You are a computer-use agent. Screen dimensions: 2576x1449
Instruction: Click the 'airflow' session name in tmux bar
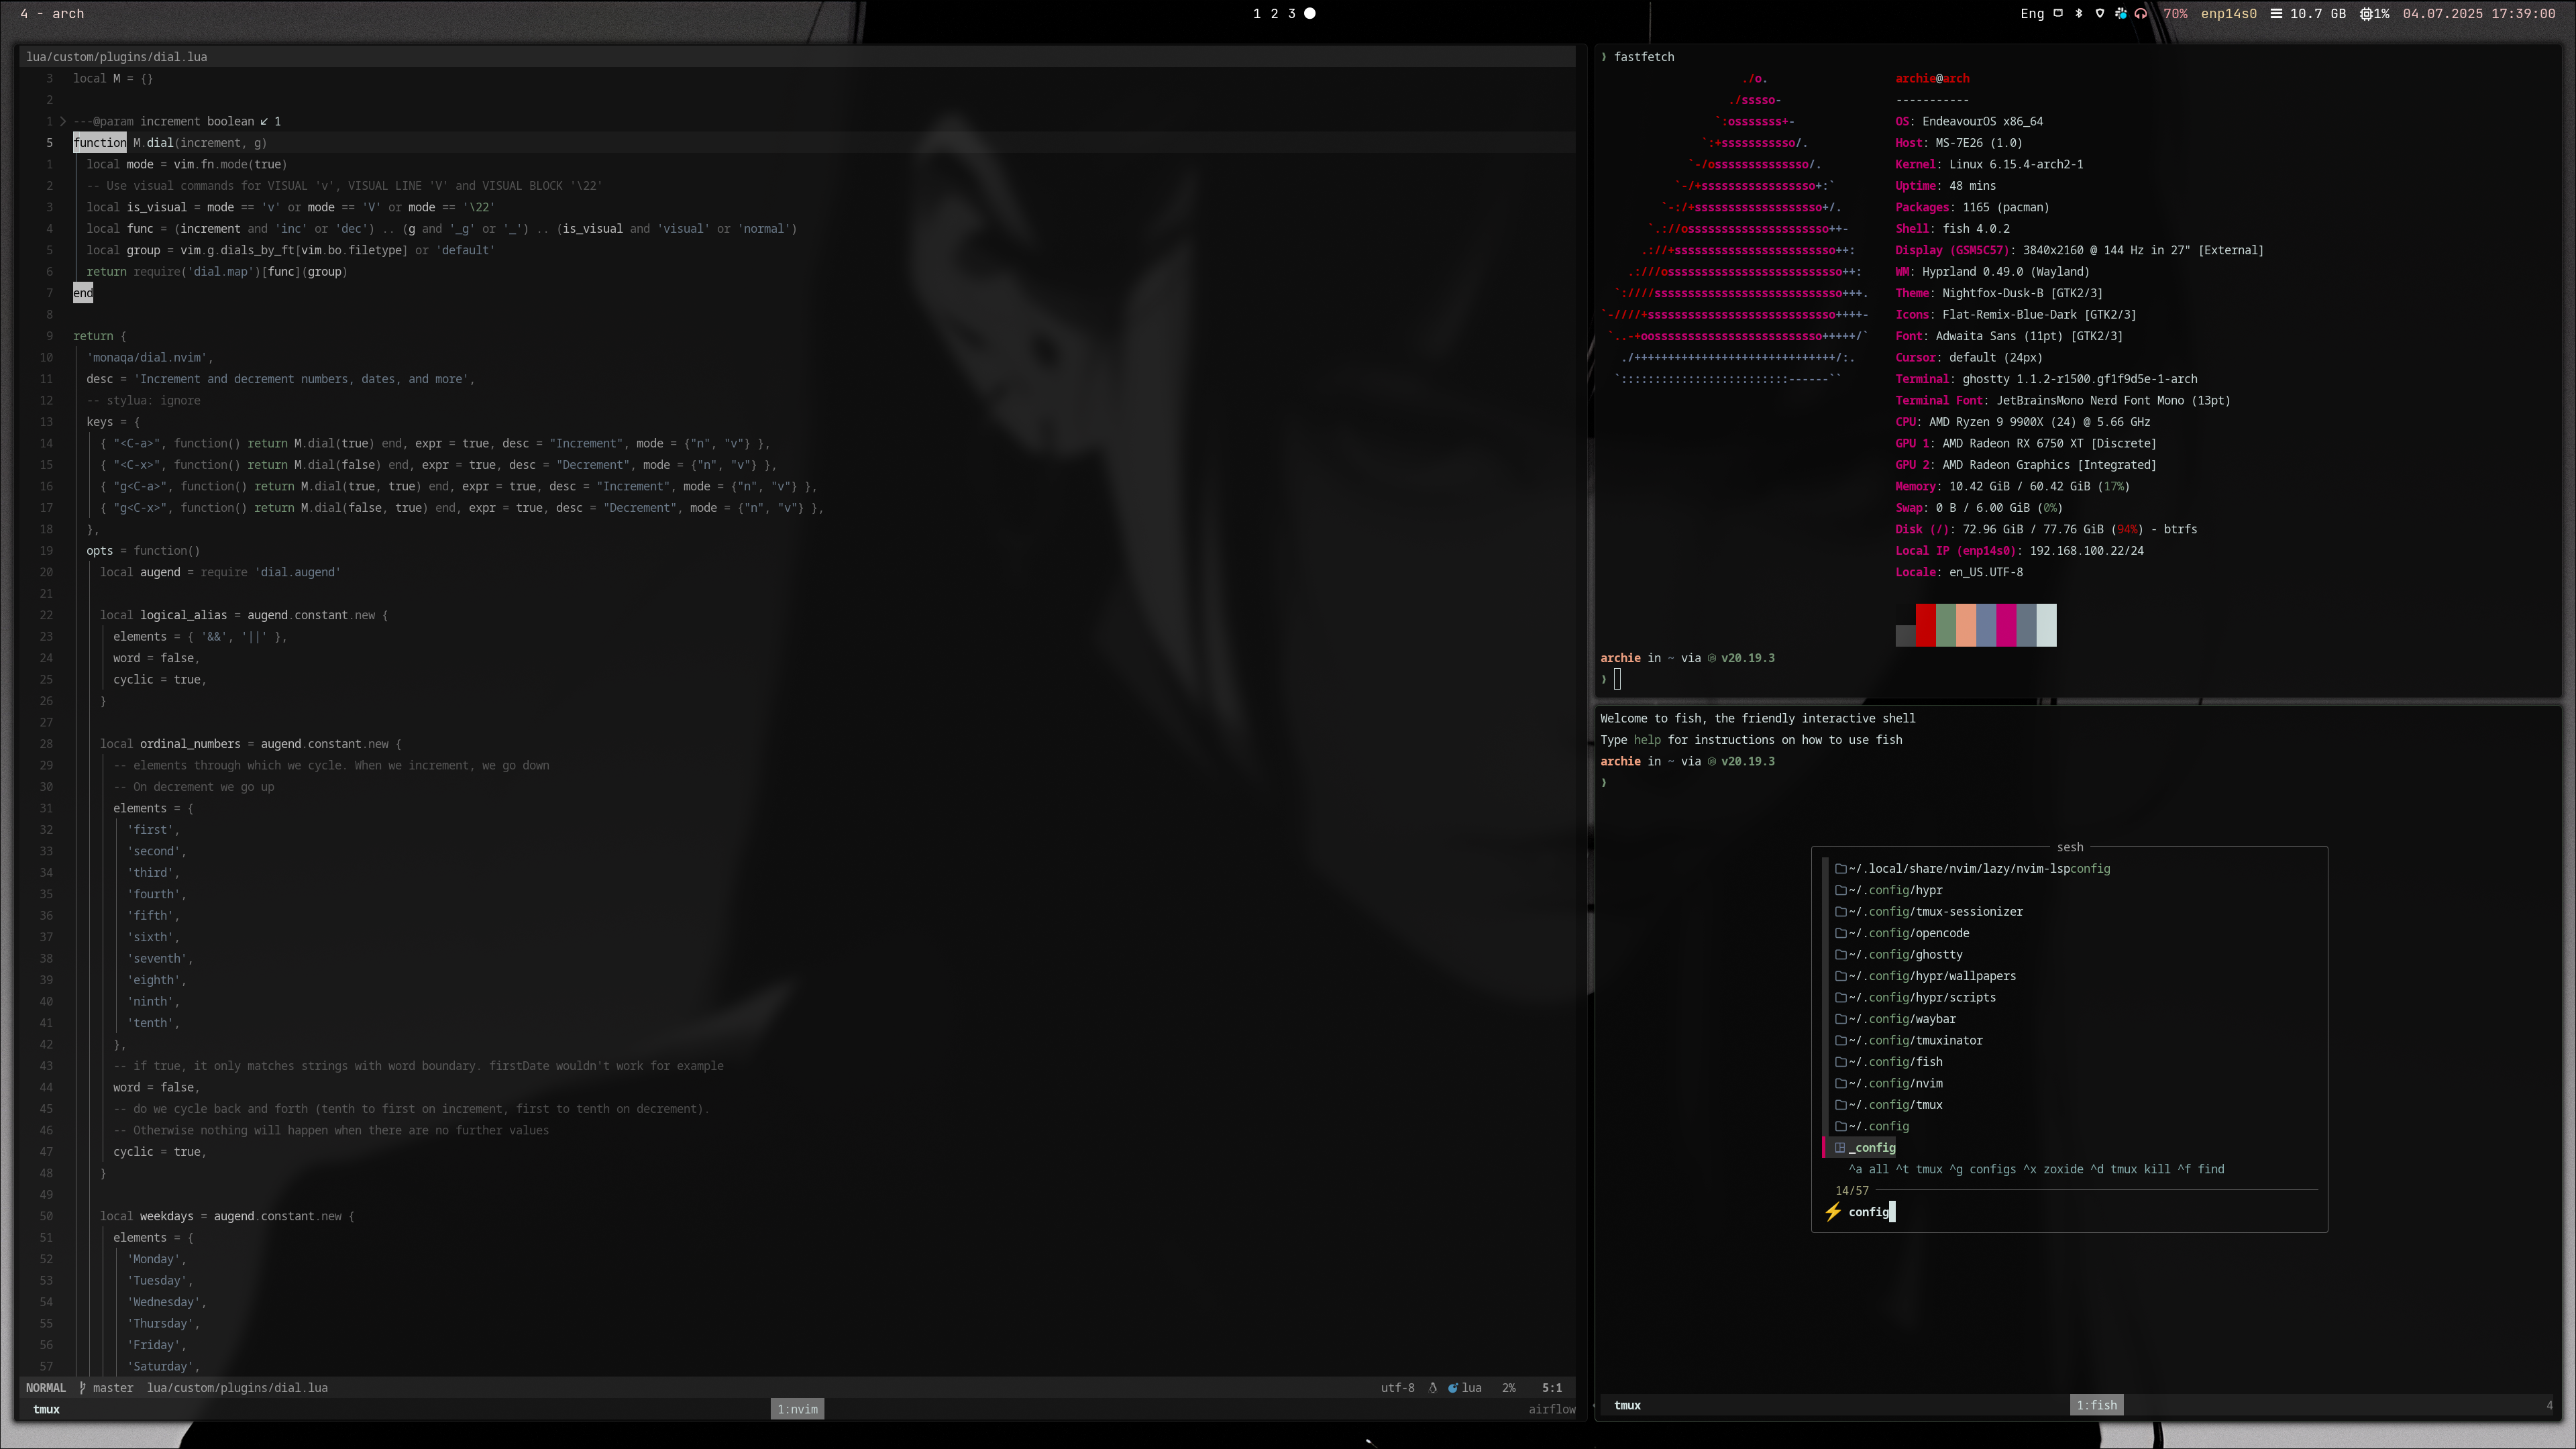[x=1551, y=1409]
